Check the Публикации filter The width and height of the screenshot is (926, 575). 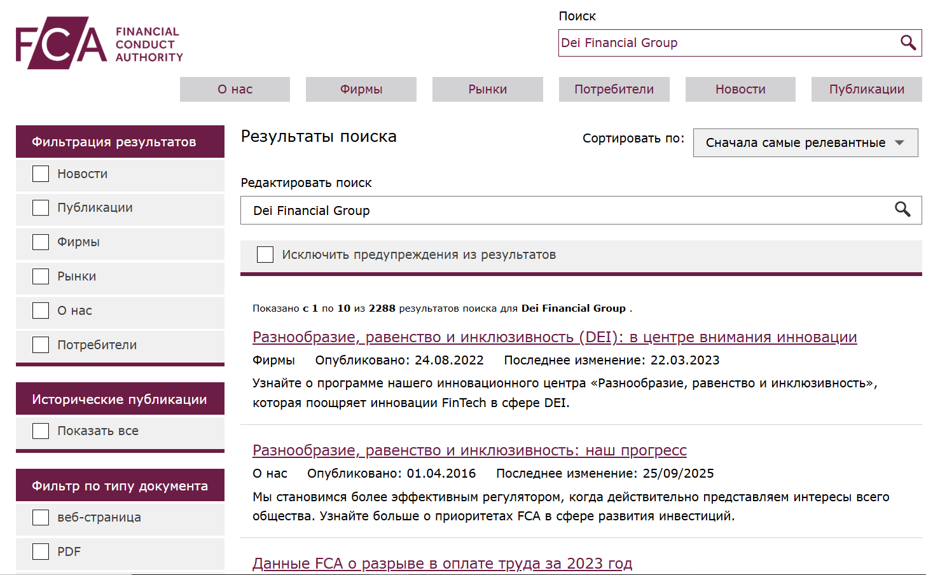coord(41,207)
